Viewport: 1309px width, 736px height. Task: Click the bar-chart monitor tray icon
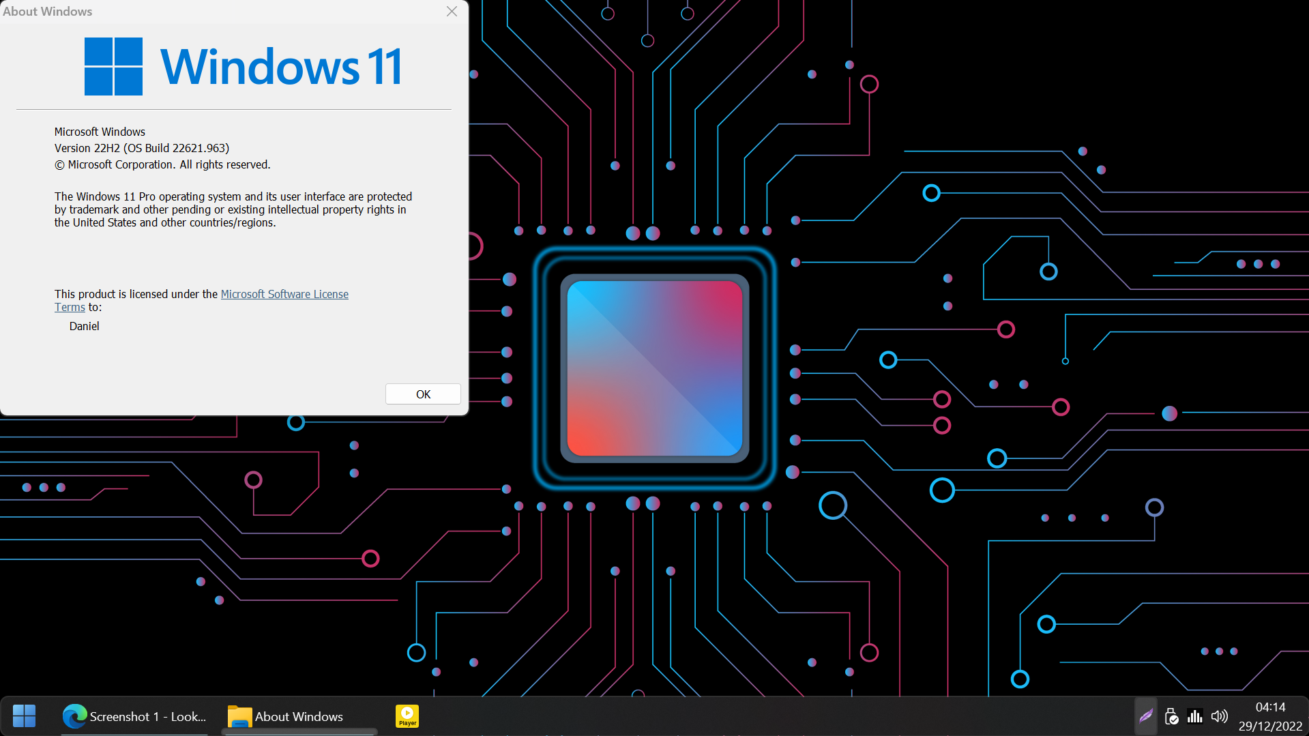[x=1195, y=716]
